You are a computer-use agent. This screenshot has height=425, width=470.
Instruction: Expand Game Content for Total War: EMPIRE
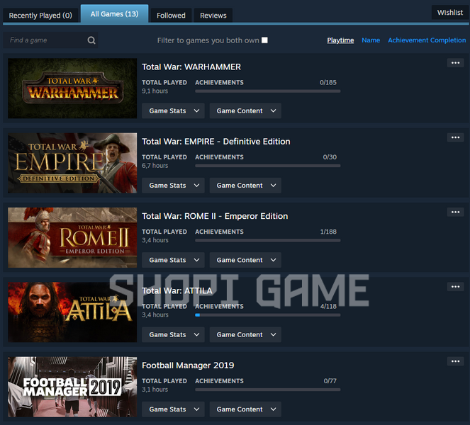click(245, 186)
